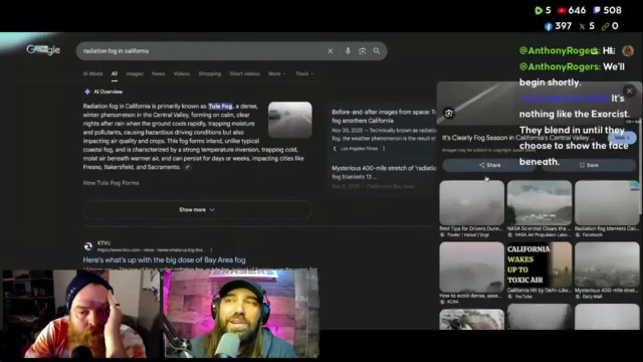Click the KTVU site favicon
The image size is (643, 362).
point(88,246)
